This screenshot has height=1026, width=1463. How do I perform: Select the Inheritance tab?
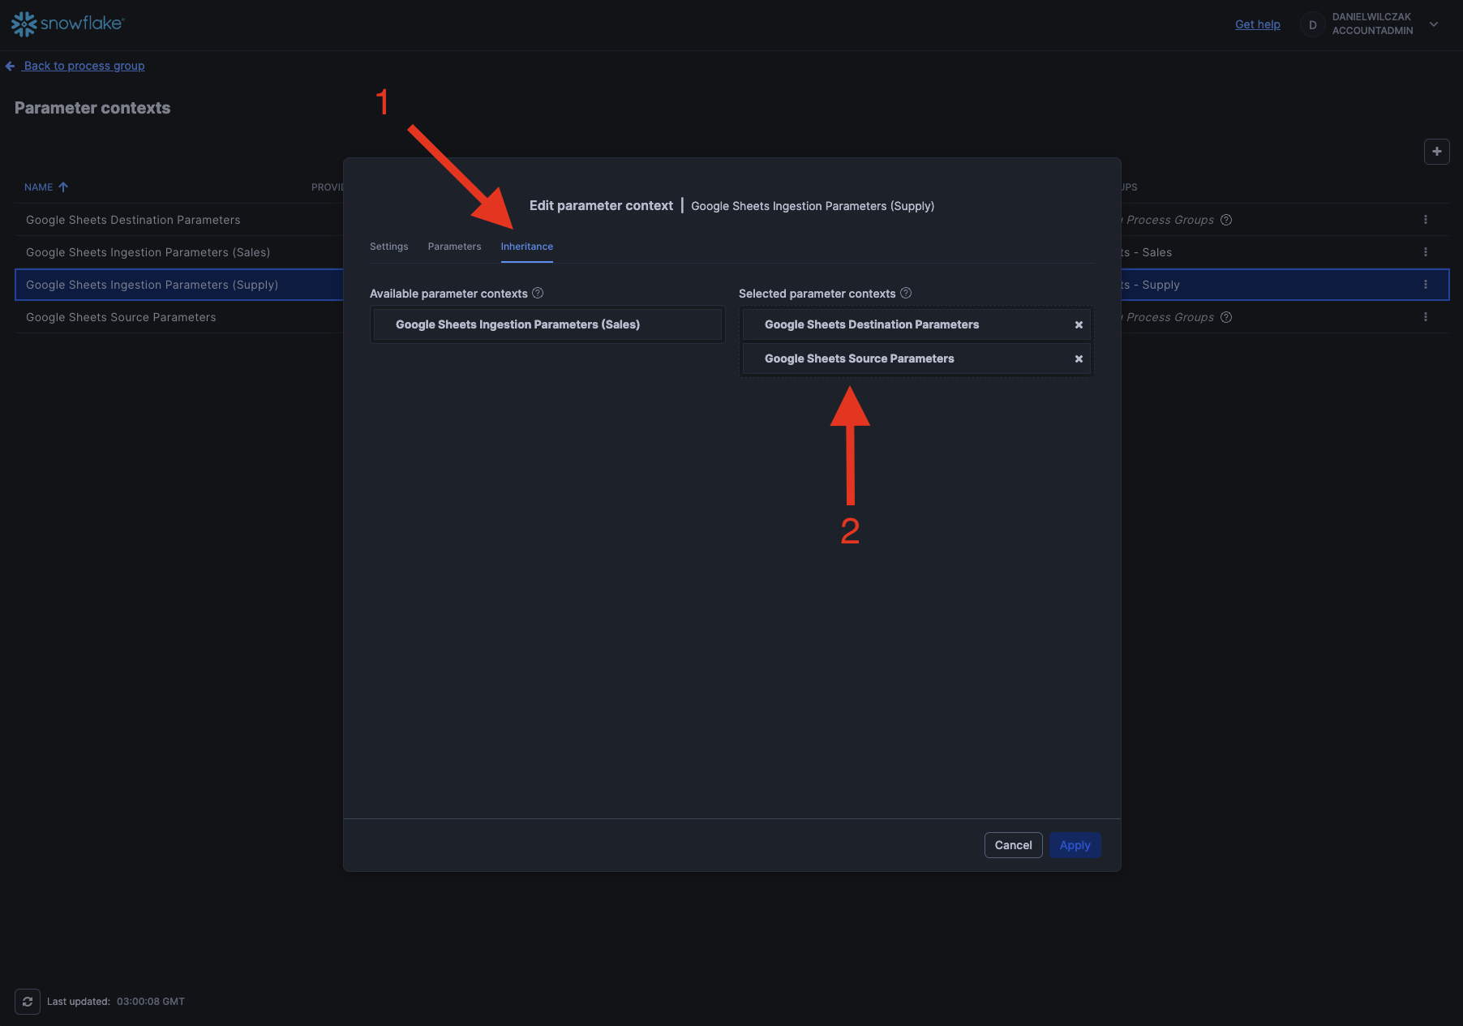526,247
